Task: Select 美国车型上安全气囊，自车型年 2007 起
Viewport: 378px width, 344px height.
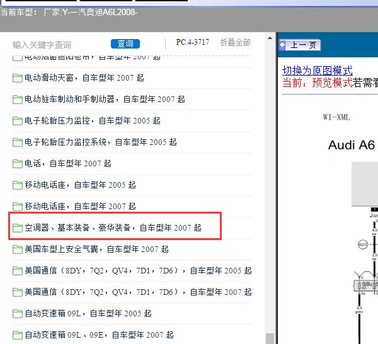Action: 96,249
